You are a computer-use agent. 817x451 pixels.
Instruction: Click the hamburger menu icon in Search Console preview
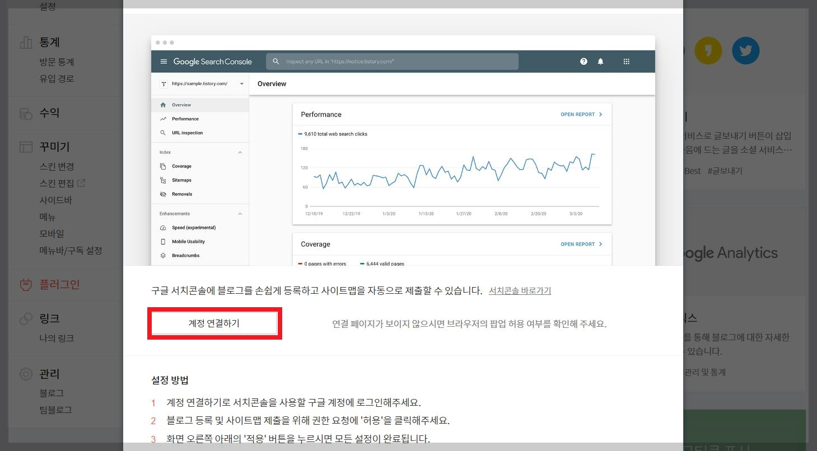(x=164, y=62)
